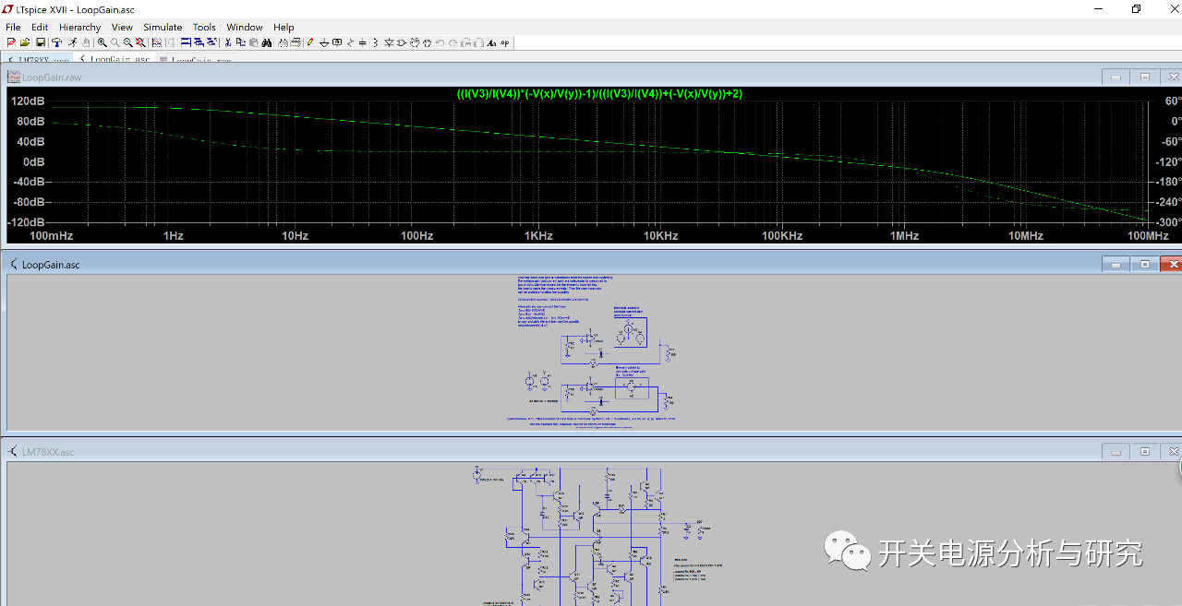Switch to the LoopGain.asc tab
This screenshot has height=606, width=1182.
115,58
